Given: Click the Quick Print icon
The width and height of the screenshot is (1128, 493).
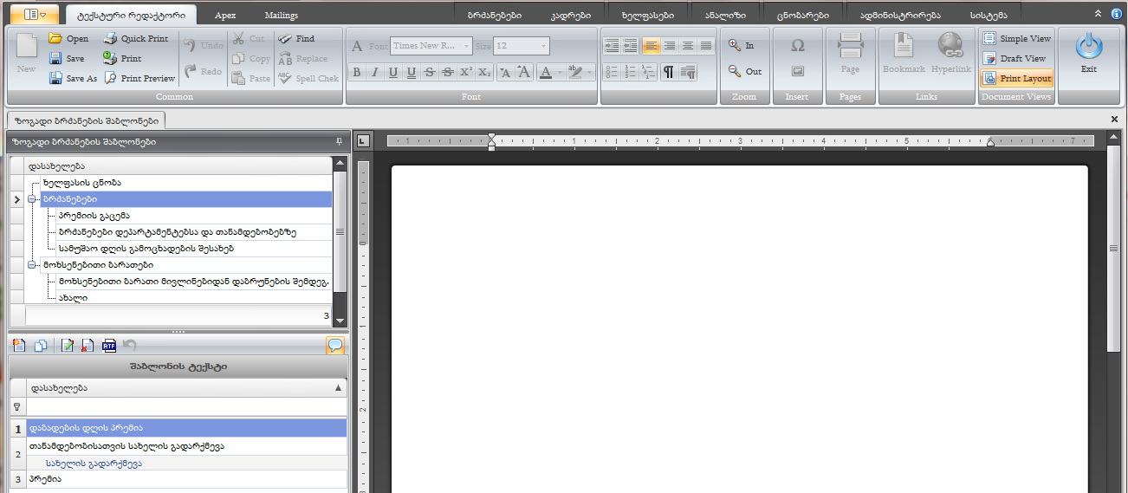Looking at the screenshot, I should pyautogui.click(x=111, y=38).
